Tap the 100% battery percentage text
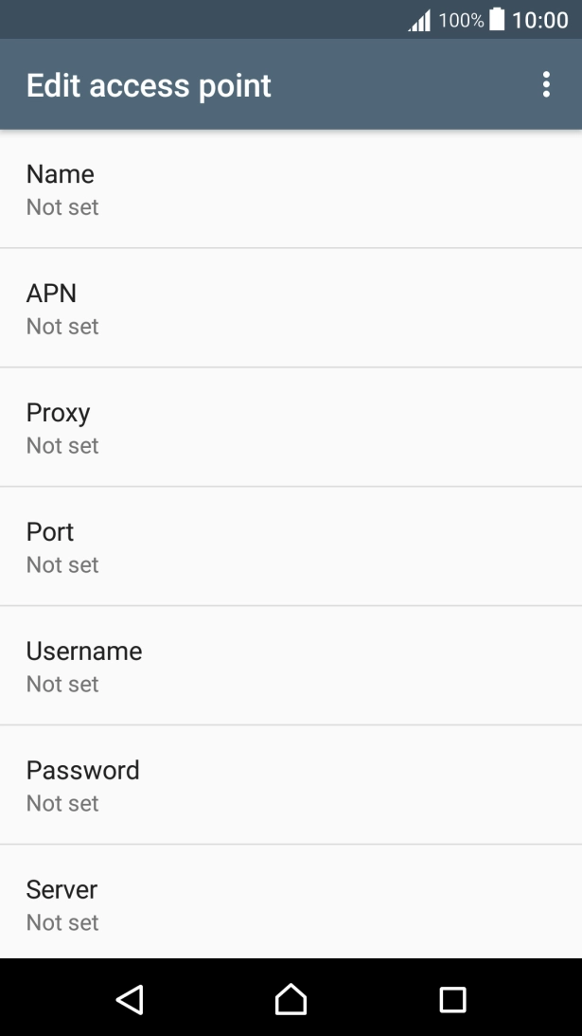This screenshot has width=582, height=1036. point(461,20)
